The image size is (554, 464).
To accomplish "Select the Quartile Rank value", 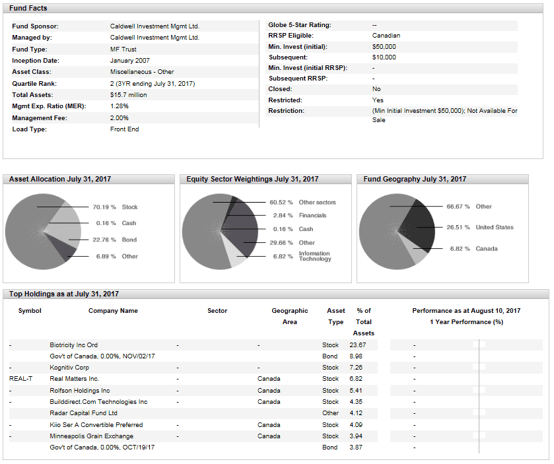I will point(153,83).
